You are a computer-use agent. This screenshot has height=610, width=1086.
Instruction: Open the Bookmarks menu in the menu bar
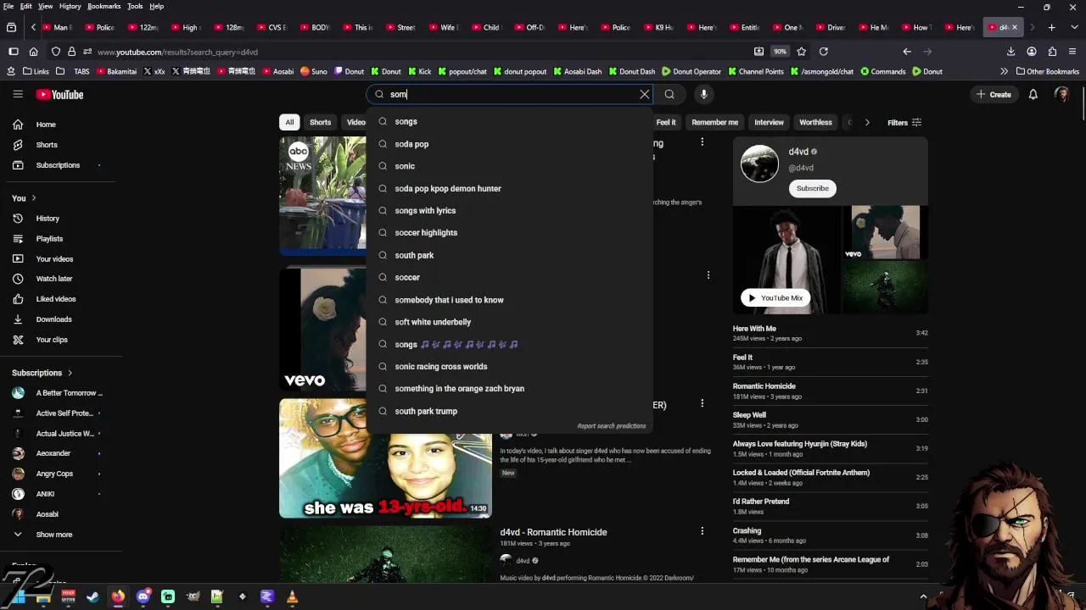click(x=104, y=6)
